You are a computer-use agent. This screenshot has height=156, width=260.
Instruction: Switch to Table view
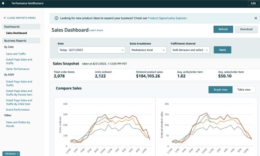click(244, 89)
